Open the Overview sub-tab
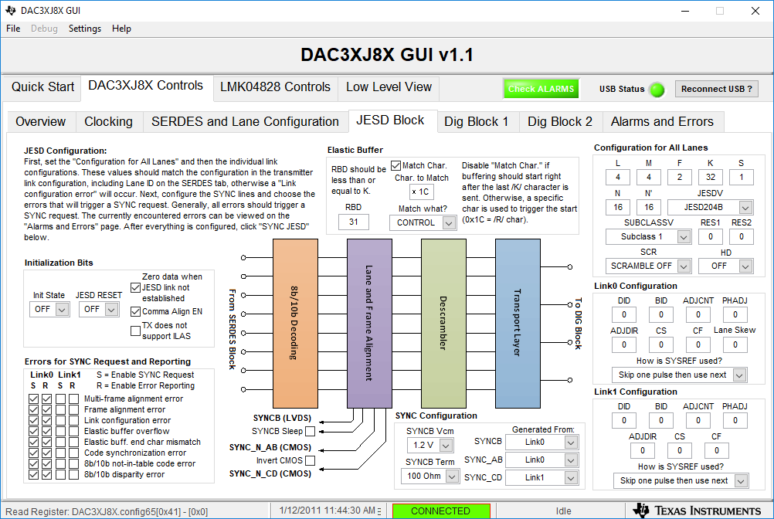Image resolution: width=774 pixels, height=519 pixels. 40,122
